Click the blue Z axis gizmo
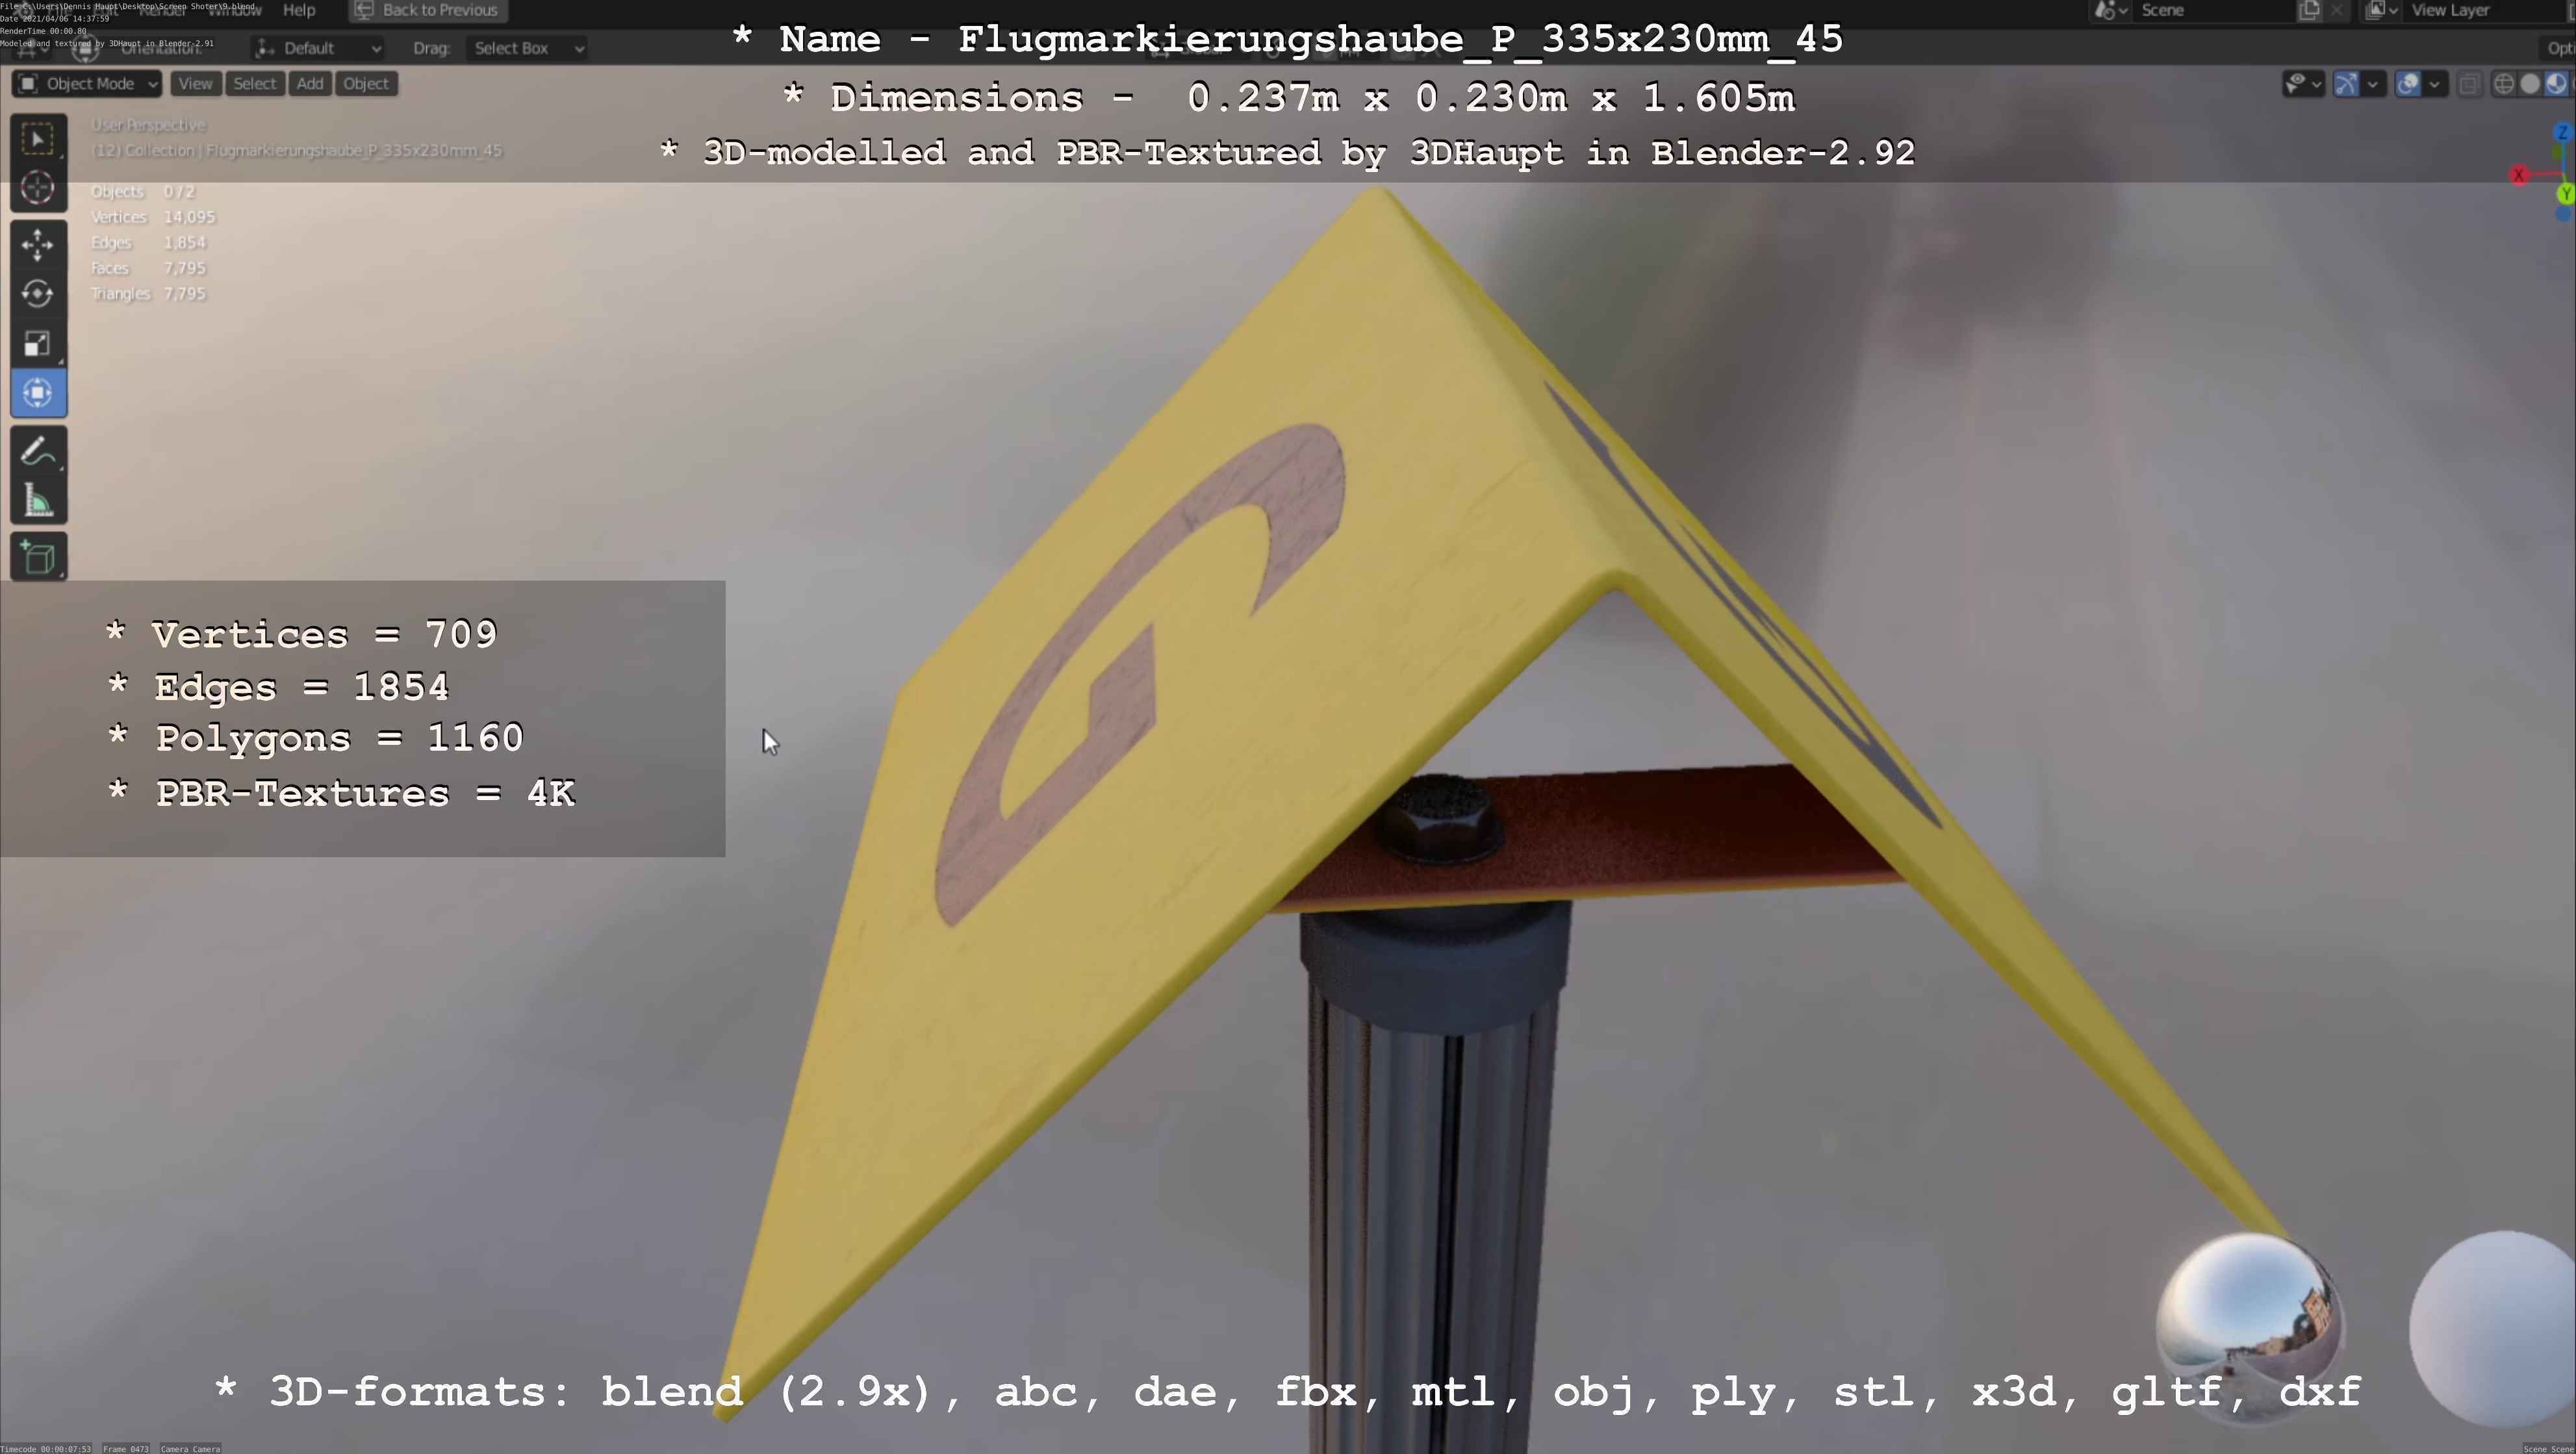Image resolution: width=2576 pixels, height=1454 pixels. pyautogui.click(x=2563, y=133)
